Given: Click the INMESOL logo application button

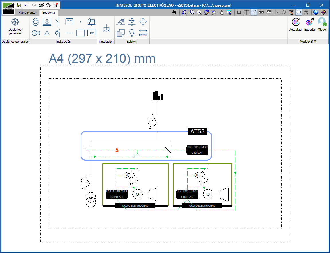Looking at the screenshot, I should click(8, 8).
